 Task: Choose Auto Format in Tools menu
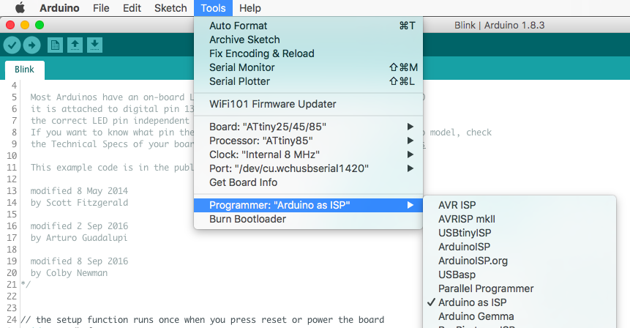coord(308,26)
